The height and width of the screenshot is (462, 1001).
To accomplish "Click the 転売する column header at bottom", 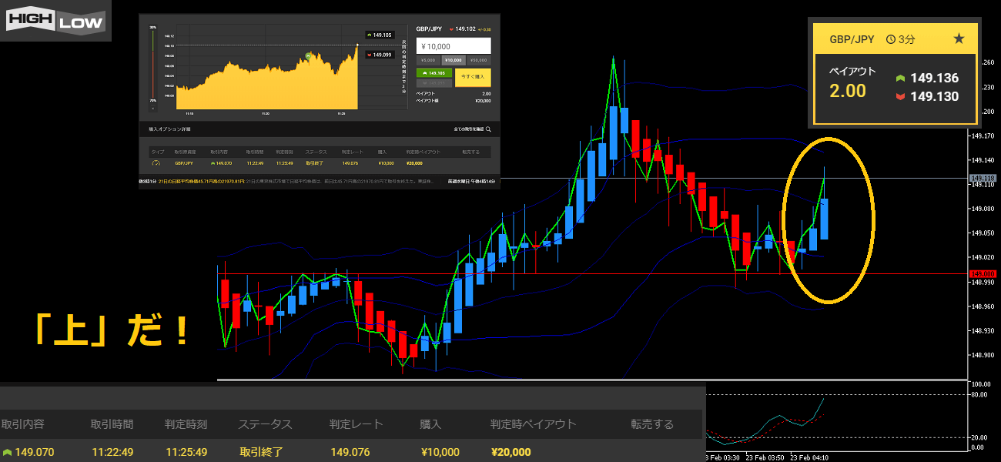I will click(651, 424).
